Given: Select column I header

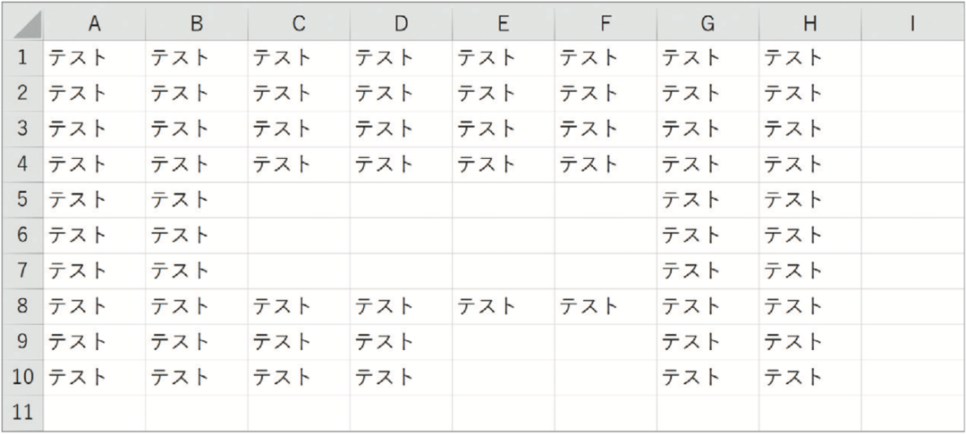Looking at the screenshot, I should point(911,23).
